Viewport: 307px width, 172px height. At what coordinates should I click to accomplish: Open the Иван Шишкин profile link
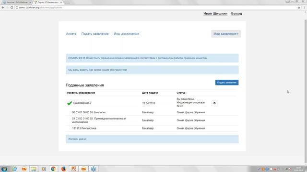(215, 13)
